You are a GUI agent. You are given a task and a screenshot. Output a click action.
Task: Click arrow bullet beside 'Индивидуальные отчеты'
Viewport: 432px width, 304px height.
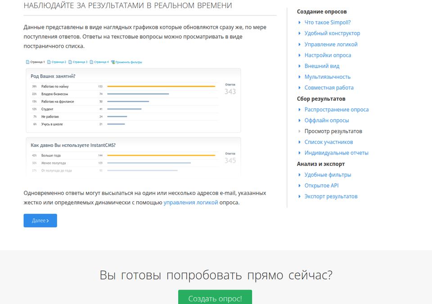[300, 153]
